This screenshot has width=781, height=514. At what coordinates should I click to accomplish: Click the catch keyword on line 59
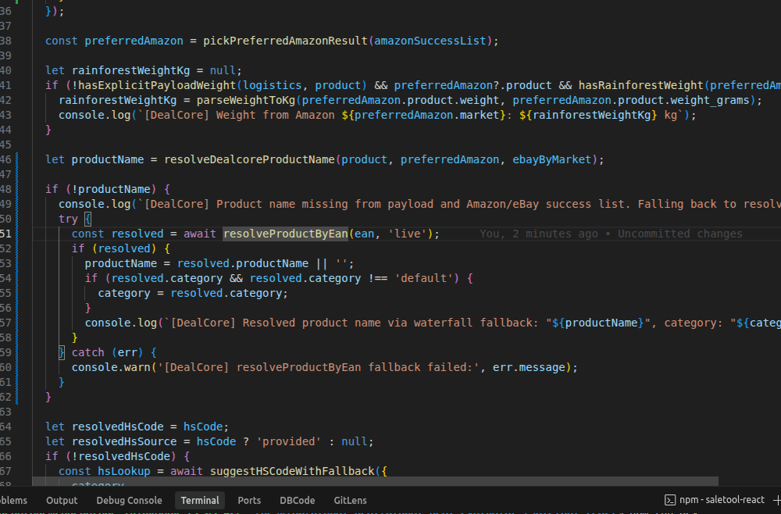87,352
